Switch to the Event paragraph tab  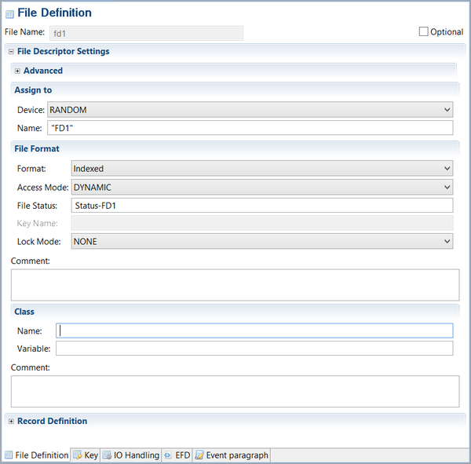point(236,455)
